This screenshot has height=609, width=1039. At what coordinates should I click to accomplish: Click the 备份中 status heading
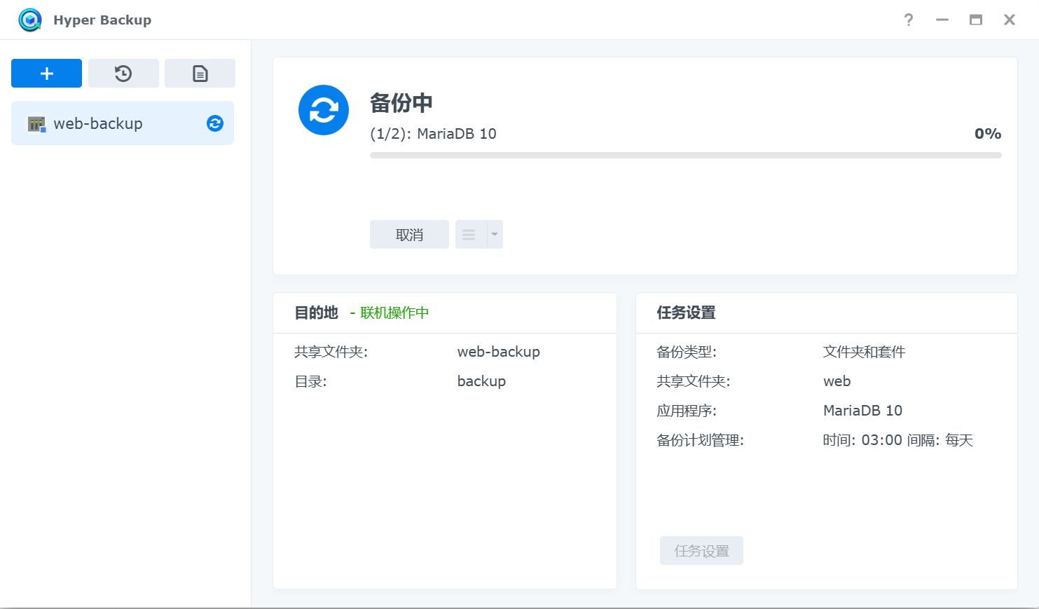click(x=402, y=102)
